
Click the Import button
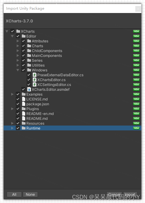[x=130, y=194]
